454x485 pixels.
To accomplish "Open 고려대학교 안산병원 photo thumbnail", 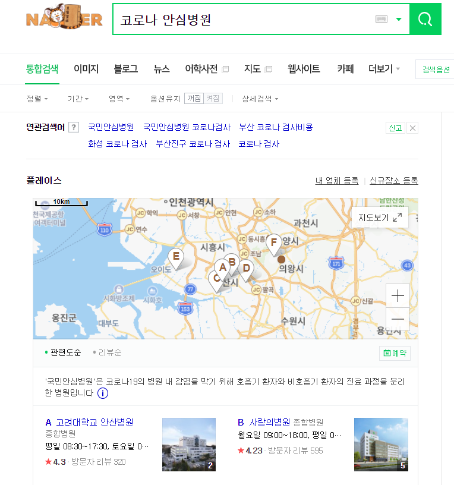I will (189, 445).
